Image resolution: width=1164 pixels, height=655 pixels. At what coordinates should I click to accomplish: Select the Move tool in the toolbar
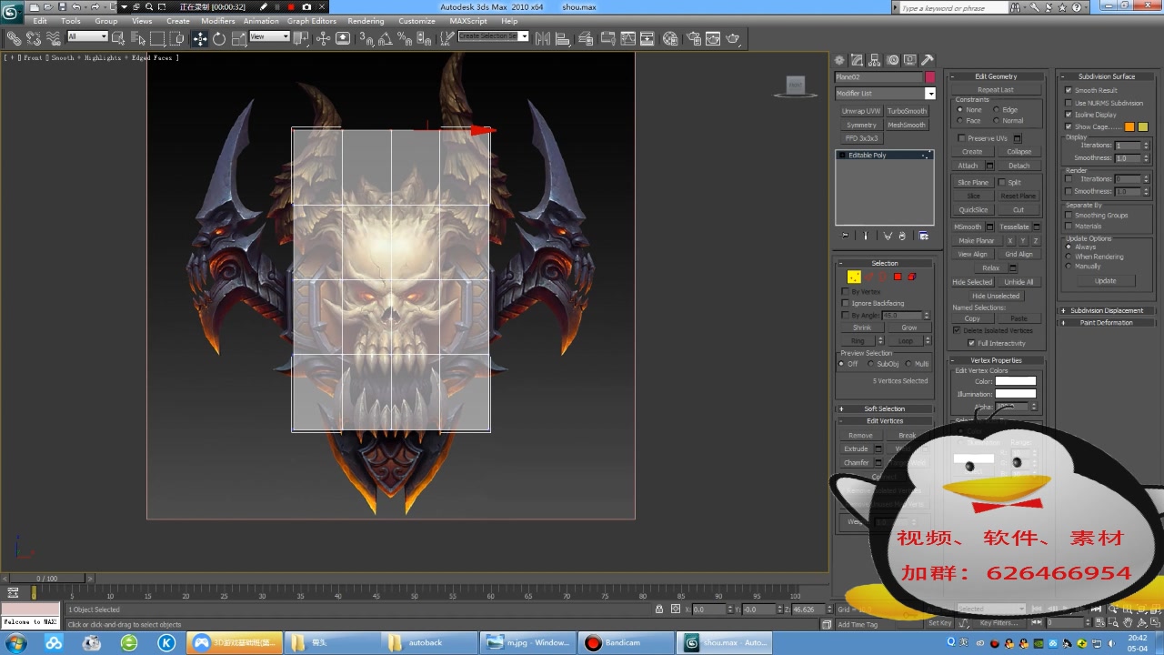point(198,38)
